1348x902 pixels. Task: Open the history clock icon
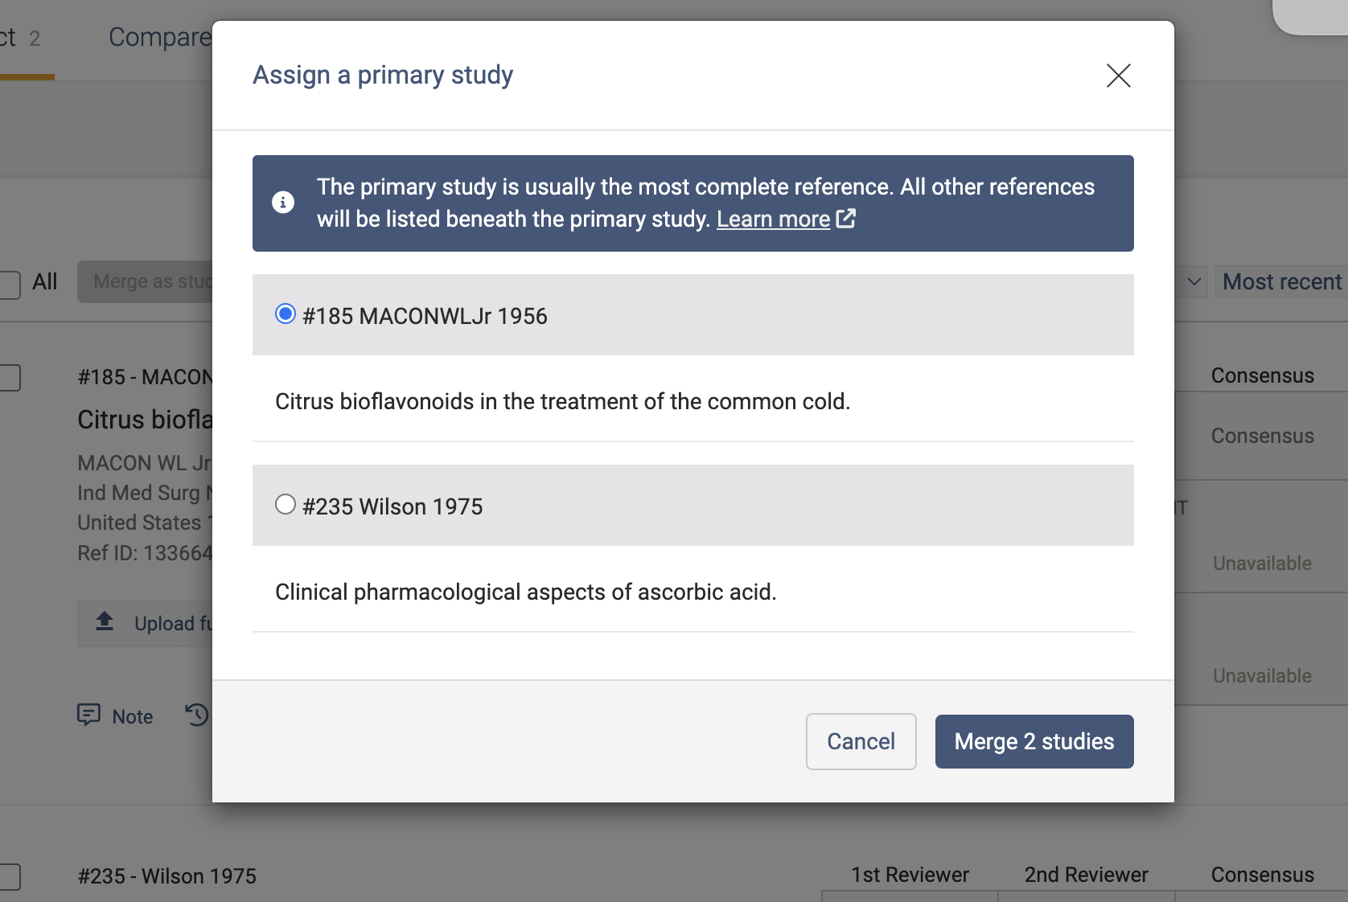pos(196,715)
